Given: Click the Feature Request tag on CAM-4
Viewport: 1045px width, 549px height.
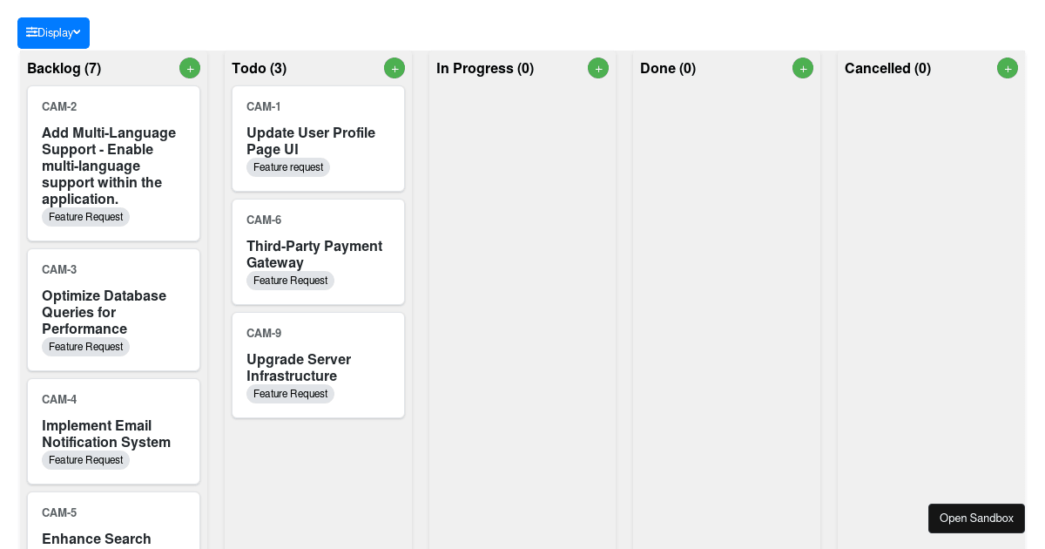Looking at the screenshot, I should click(x=85, y=460).
